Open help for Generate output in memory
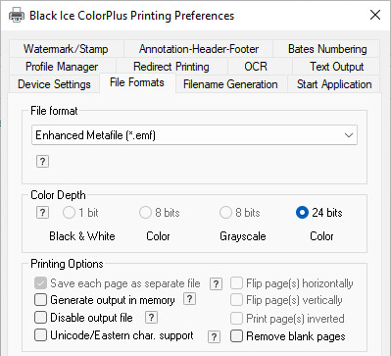Screen dimensions: 391x356 point(189,299)
